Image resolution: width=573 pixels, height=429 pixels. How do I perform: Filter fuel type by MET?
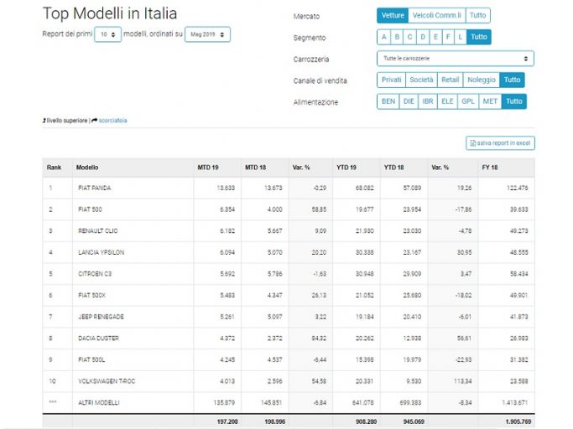click(x=490, y=101)
